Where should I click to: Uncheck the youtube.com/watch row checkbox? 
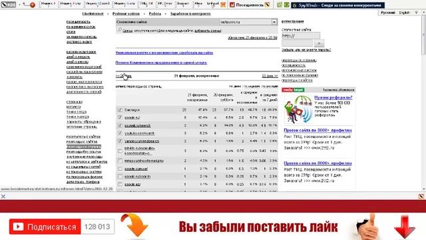click(120, 133)
